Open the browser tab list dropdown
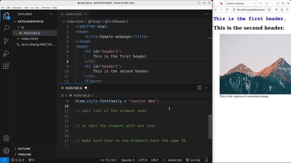291x163 pixels. pos(267,3)
